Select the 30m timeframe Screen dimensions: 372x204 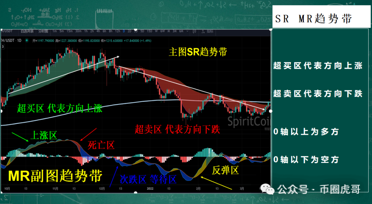(x=79, y=31)
